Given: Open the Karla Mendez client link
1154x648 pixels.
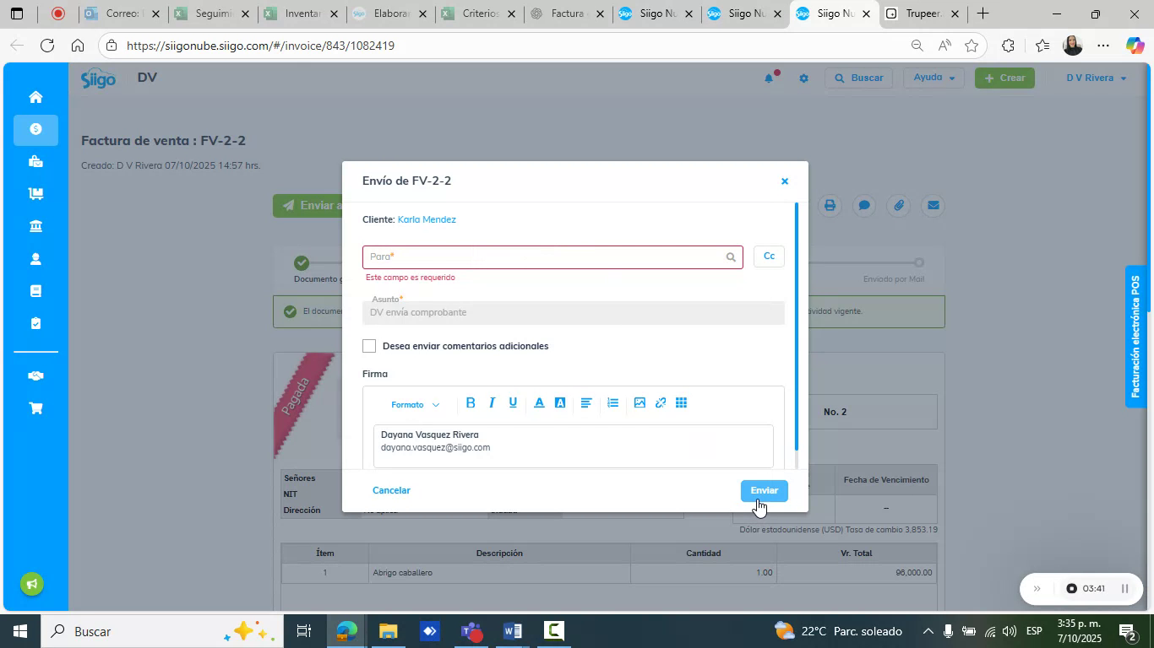Looking at the screenshot, I should click(427, 219).
